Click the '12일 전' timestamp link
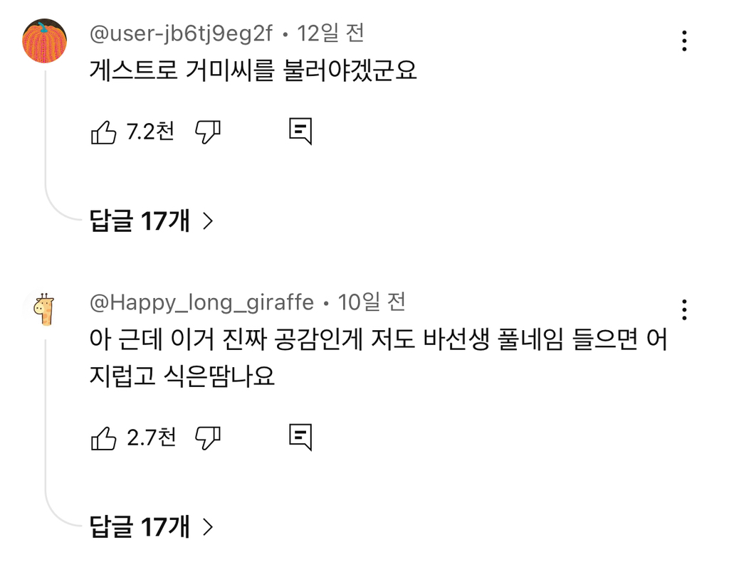The height and width of the screenshot is (562, 729). pos(330,33)
